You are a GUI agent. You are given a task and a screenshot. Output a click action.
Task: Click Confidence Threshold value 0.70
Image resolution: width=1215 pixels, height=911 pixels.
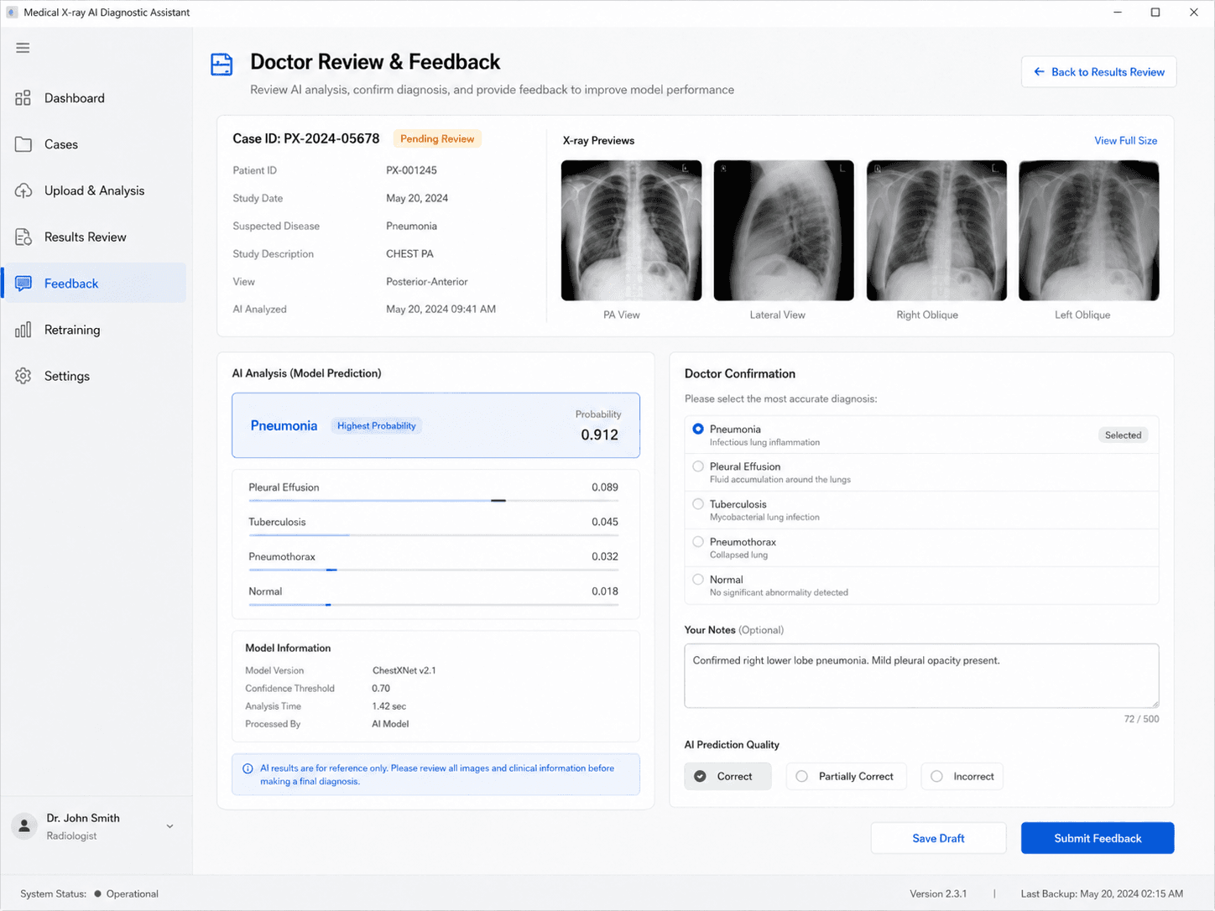381,689
